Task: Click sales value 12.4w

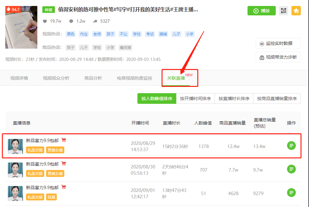Action: (233, 146)
